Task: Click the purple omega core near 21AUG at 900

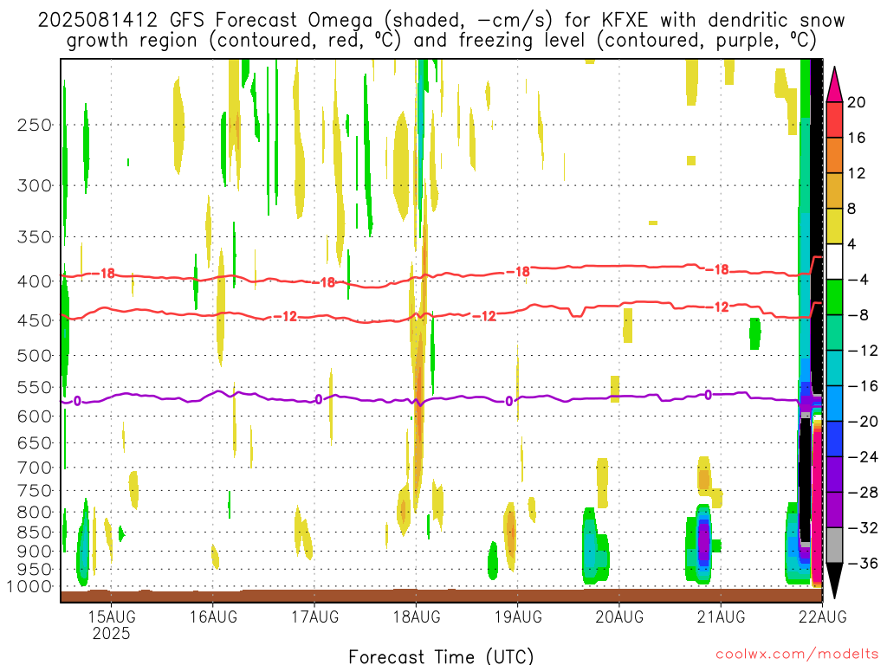Action: coord(703,541)
